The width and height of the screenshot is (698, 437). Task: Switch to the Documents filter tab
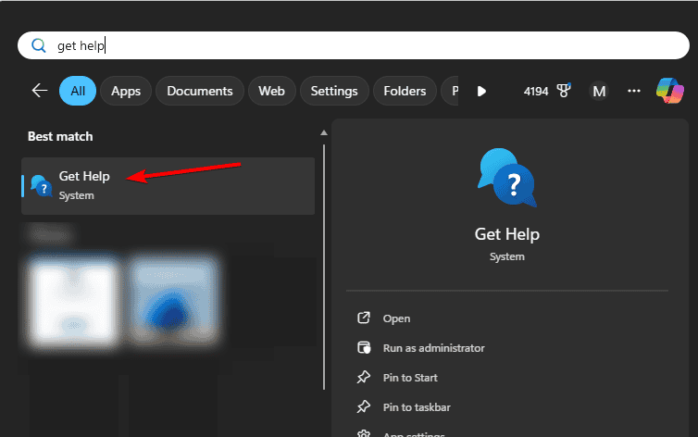[x=199, y=91]
